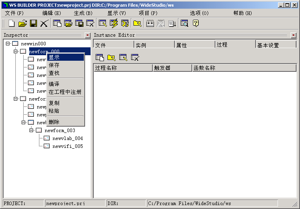Click the black X icon beside the save floppy
This screenshot has width=300, height=209.
[44, 23]
